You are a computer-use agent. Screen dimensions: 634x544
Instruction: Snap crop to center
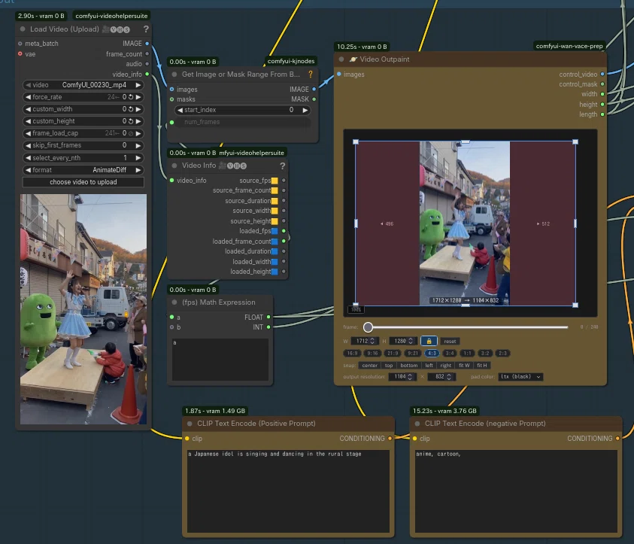click(369, 365)
